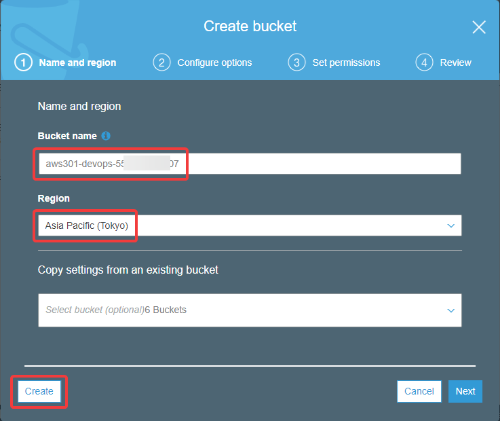Open the Select bucket (optional) dropdown
The width and height of the screenshot is (500, 421).
(x=250, y=310)
